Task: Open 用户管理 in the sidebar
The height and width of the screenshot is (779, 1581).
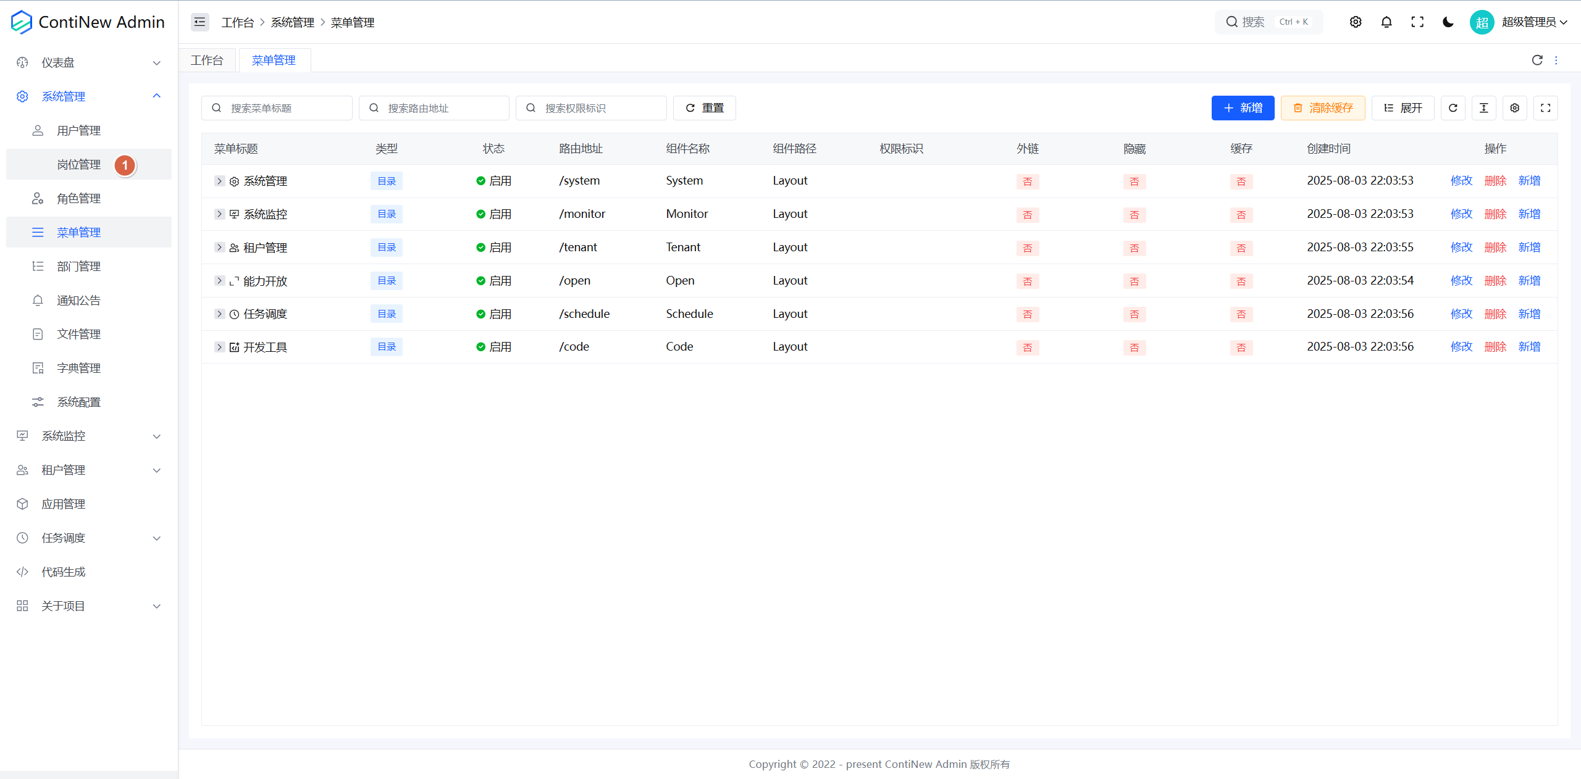Action: [89, 130]
